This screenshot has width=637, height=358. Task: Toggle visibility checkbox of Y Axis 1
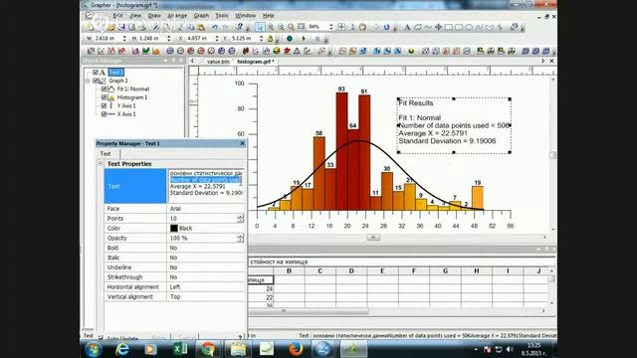tap(104, 106)
